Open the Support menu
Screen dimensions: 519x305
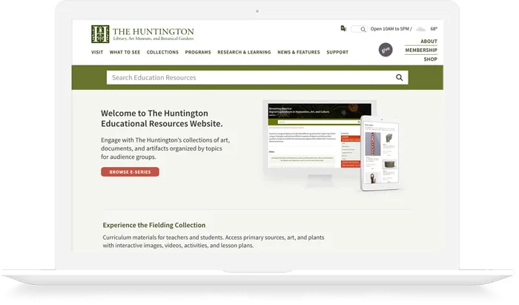click(337, 53)
